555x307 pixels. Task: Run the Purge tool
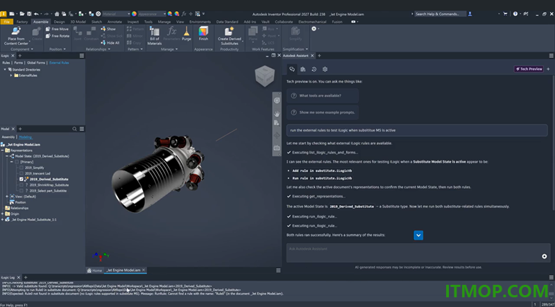[x=187, y=34]
